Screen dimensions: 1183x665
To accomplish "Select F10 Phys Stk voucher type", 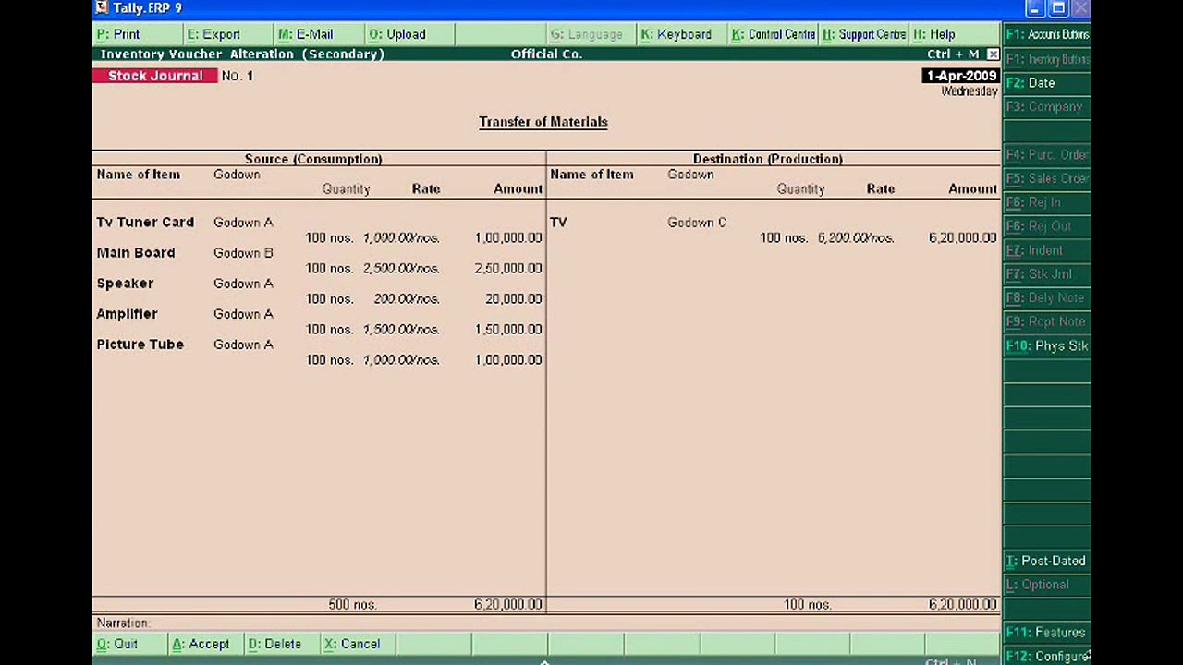I will pos(1046,345).
